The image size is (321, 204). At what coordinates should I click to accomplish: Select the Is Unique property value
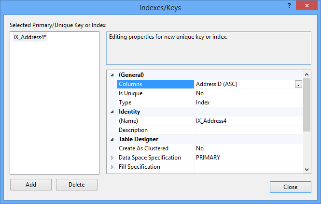tap(244, 93)
